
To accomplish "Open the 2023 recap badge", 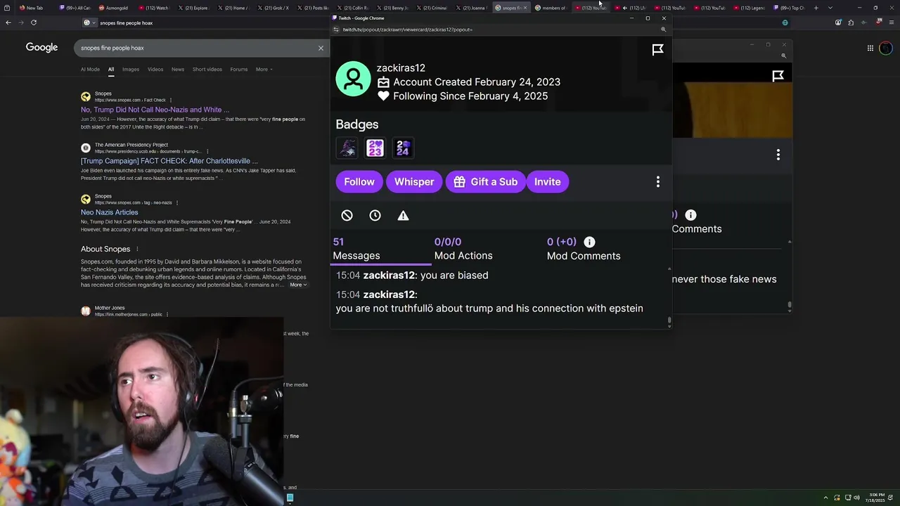I will 375,148.
